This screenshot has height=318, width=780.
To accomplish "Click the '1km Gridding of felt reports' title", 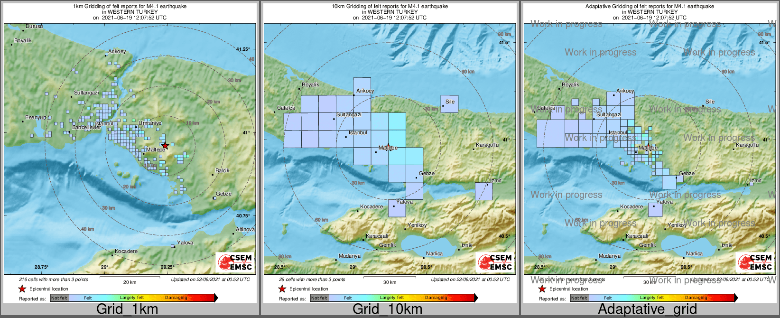I will [130, 6].
